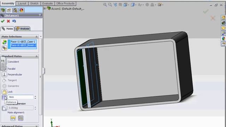The height and width of the screenshot is (127, 226).
Task: Switch to the Evaluate ribbon tab
Action: (47, 4)
